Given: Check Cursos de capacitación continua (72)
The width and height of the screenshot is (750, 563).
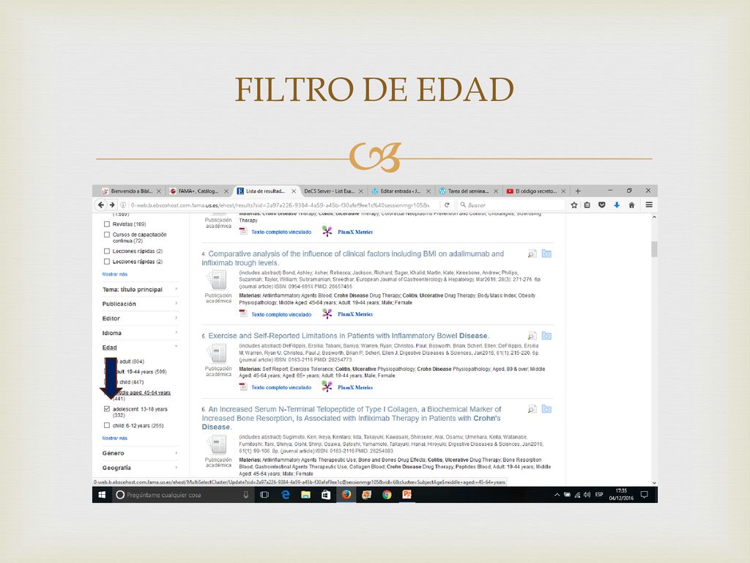Looking at the screenshot, I should (107, 235).
